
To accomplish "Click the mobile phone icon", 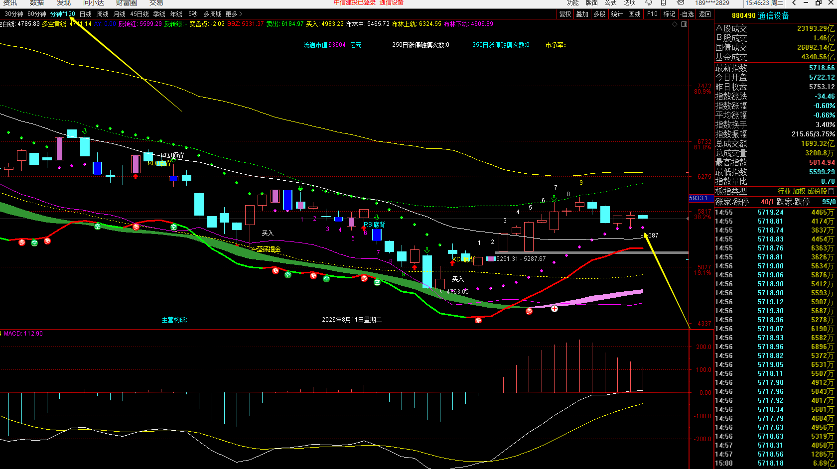I will pos(664,3).
